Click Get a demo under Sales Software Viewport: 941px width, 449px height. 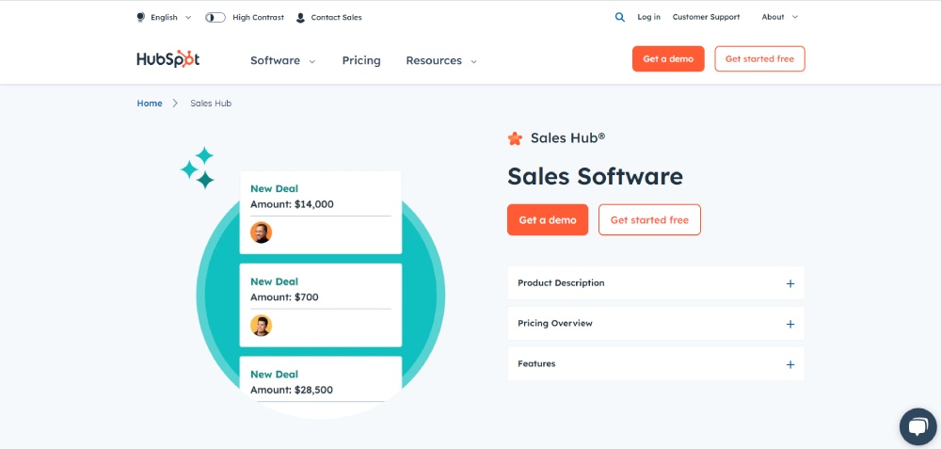coord(548,219)
